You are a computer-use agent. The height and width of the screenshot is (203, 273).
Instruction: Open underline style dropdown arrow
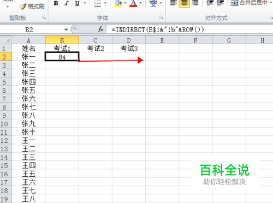click(85, 3)
